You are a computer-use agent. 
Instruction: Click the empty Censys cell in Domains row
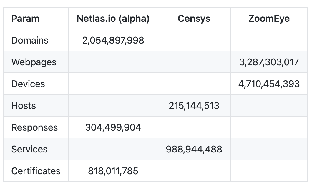coord(194,40)
